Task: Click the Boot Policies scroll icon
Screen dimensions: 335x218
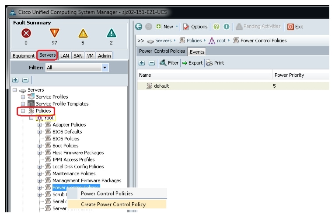Action: pos(48,146)
